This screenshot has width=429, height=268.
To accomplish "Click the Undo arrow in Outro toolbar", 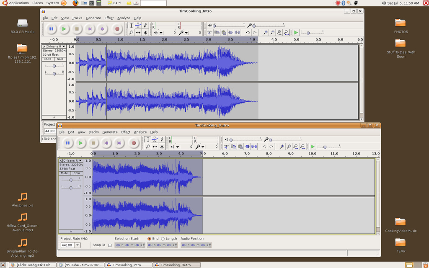I will [264, 147].
